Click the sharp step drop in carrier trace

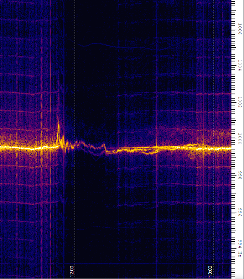click(x=105, y=149)
